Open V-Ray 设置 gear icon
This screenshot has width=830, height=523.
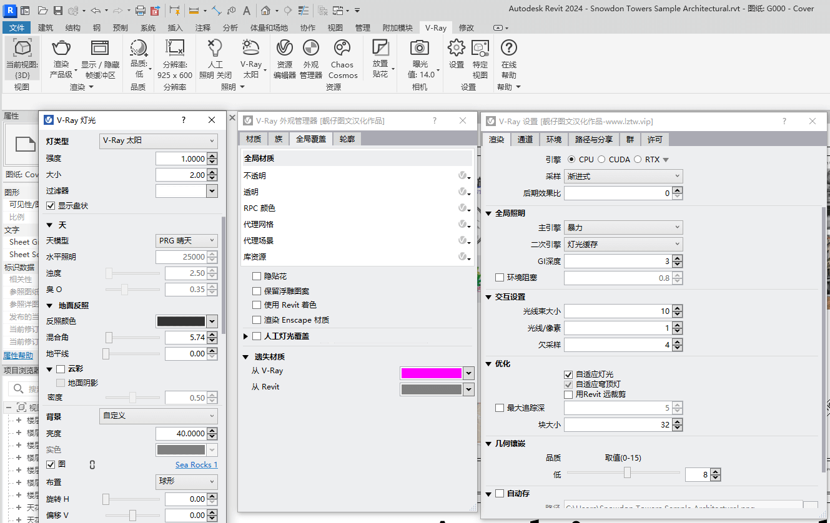[457, 48]
